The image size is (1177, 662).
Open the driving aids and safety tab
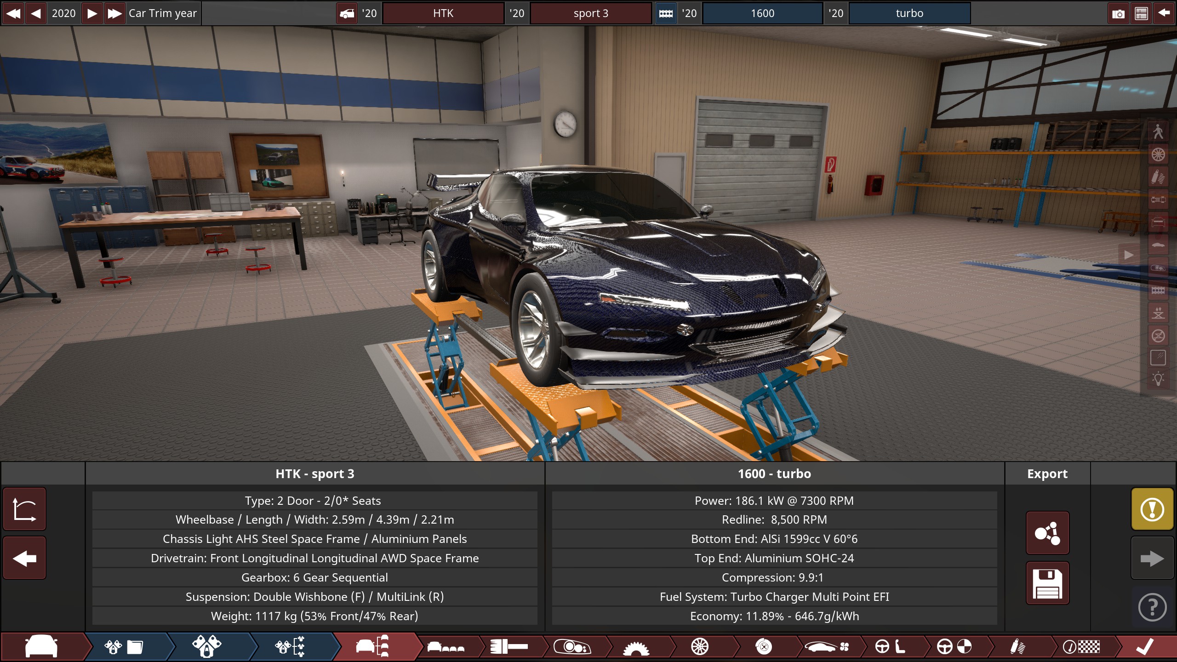point(954,647)
